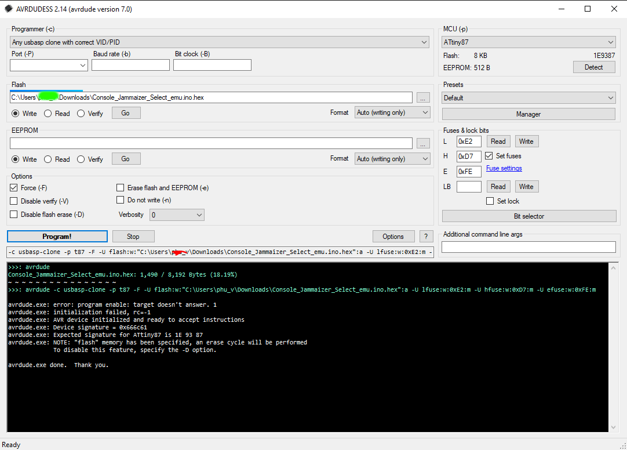Click the lock bits Write button
The height and width of the screenshot is (450, 627).
point(526,186)
